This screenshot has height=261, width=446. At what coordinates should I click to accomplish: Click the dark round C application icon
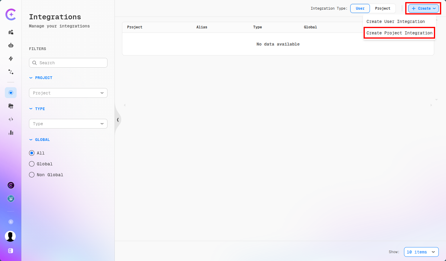[11, 185]
